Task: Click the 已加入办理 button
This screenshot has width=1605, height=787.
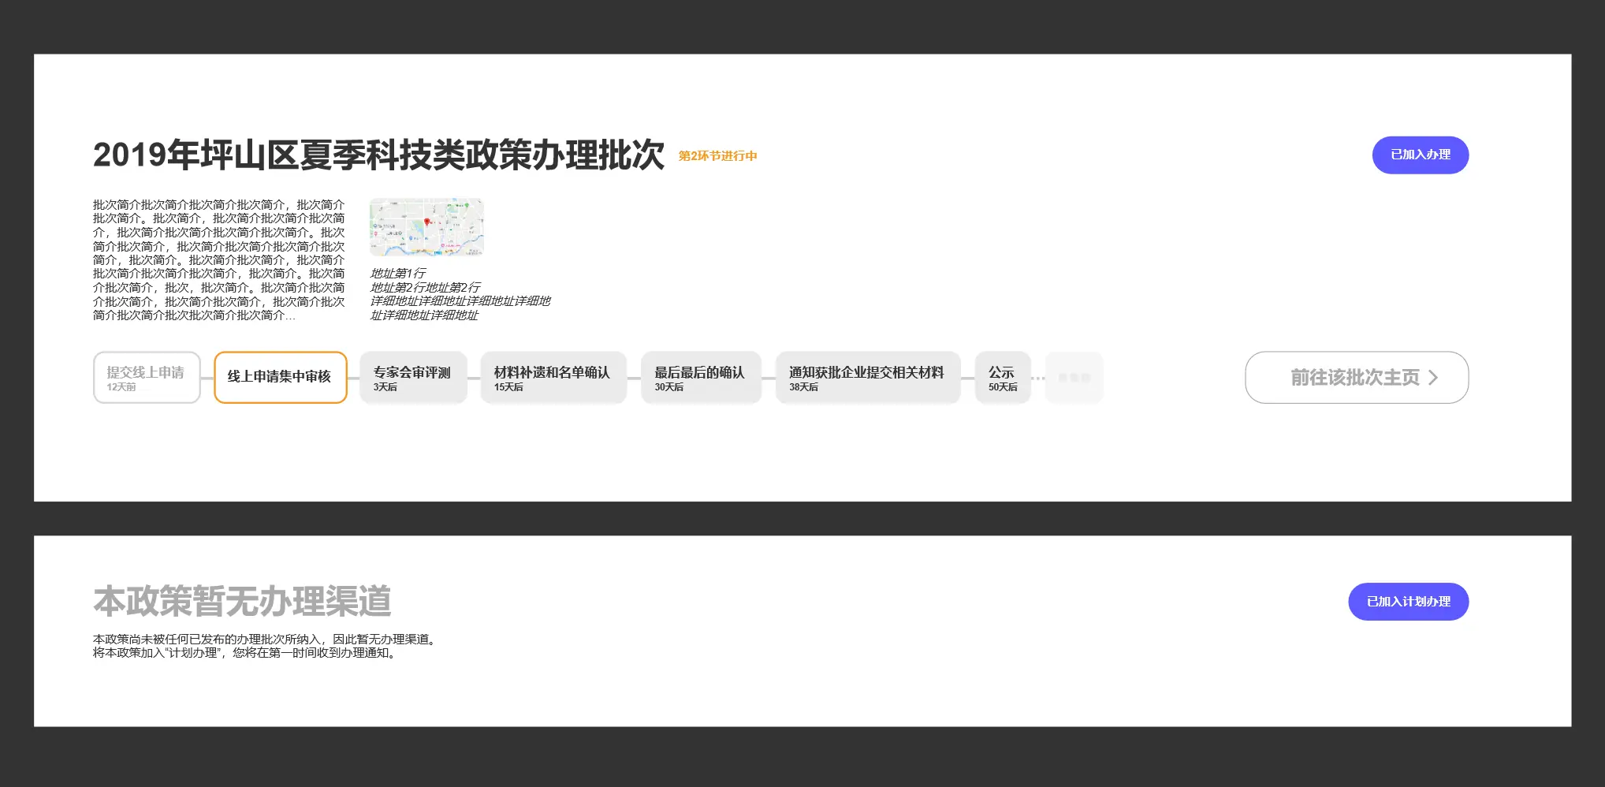Action: (1420, 155)
